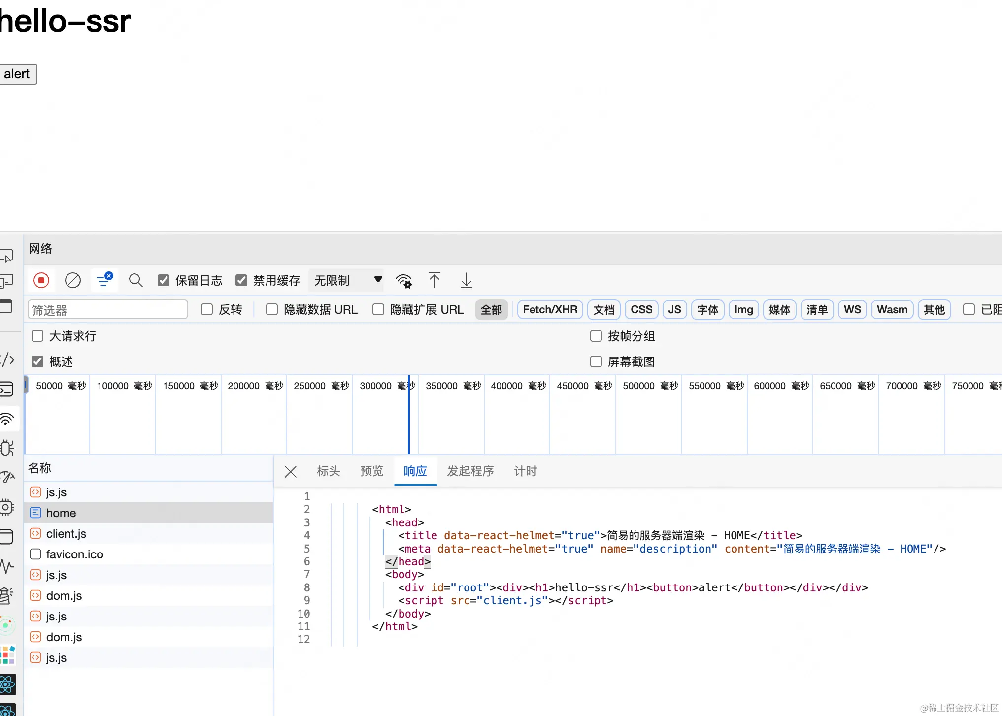Import a HAR file with up-arrow icon
The width and height of the screenshot is (1002, 716).
coord(434,280)
